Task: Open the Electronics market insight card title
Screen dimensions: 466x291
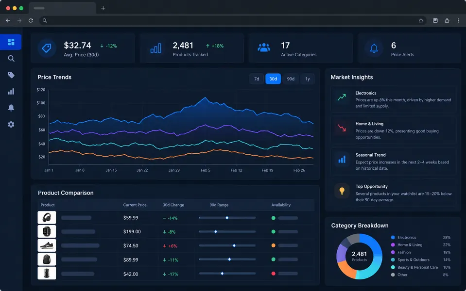Action: 366,93
